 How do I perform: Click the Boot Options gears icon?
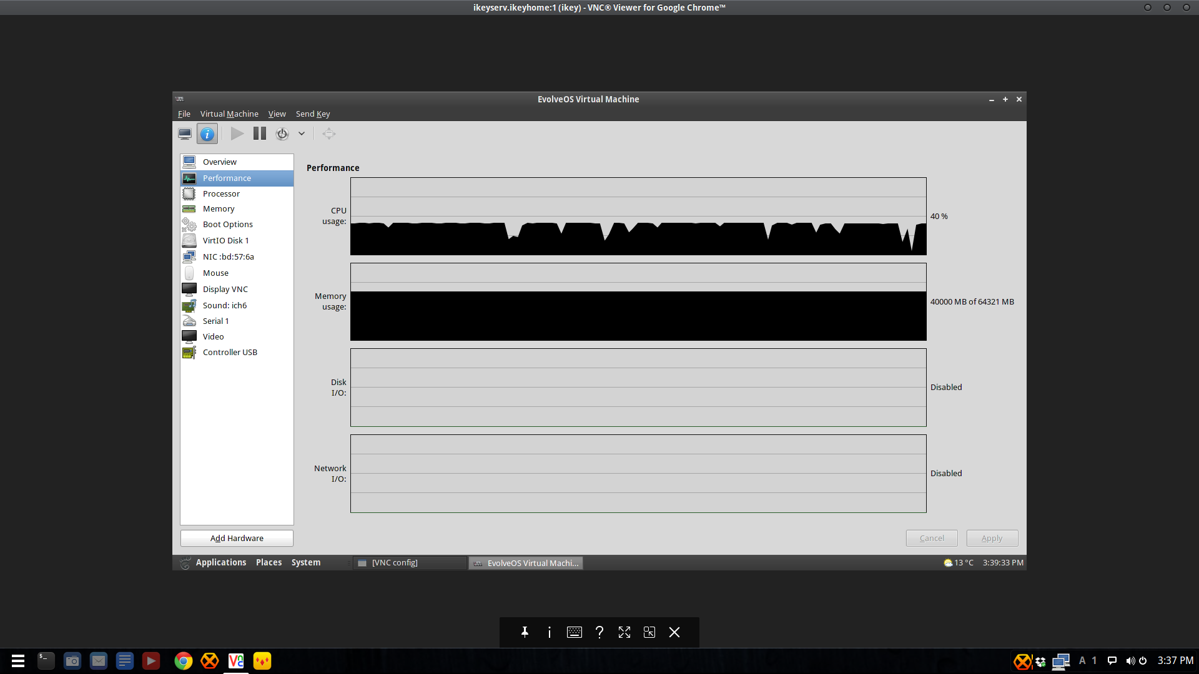click(x=189, y=224)
